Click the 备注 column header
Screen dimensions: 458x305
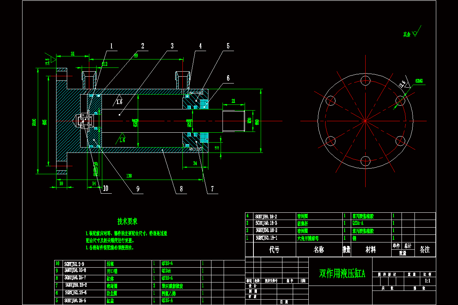[425, 250]
